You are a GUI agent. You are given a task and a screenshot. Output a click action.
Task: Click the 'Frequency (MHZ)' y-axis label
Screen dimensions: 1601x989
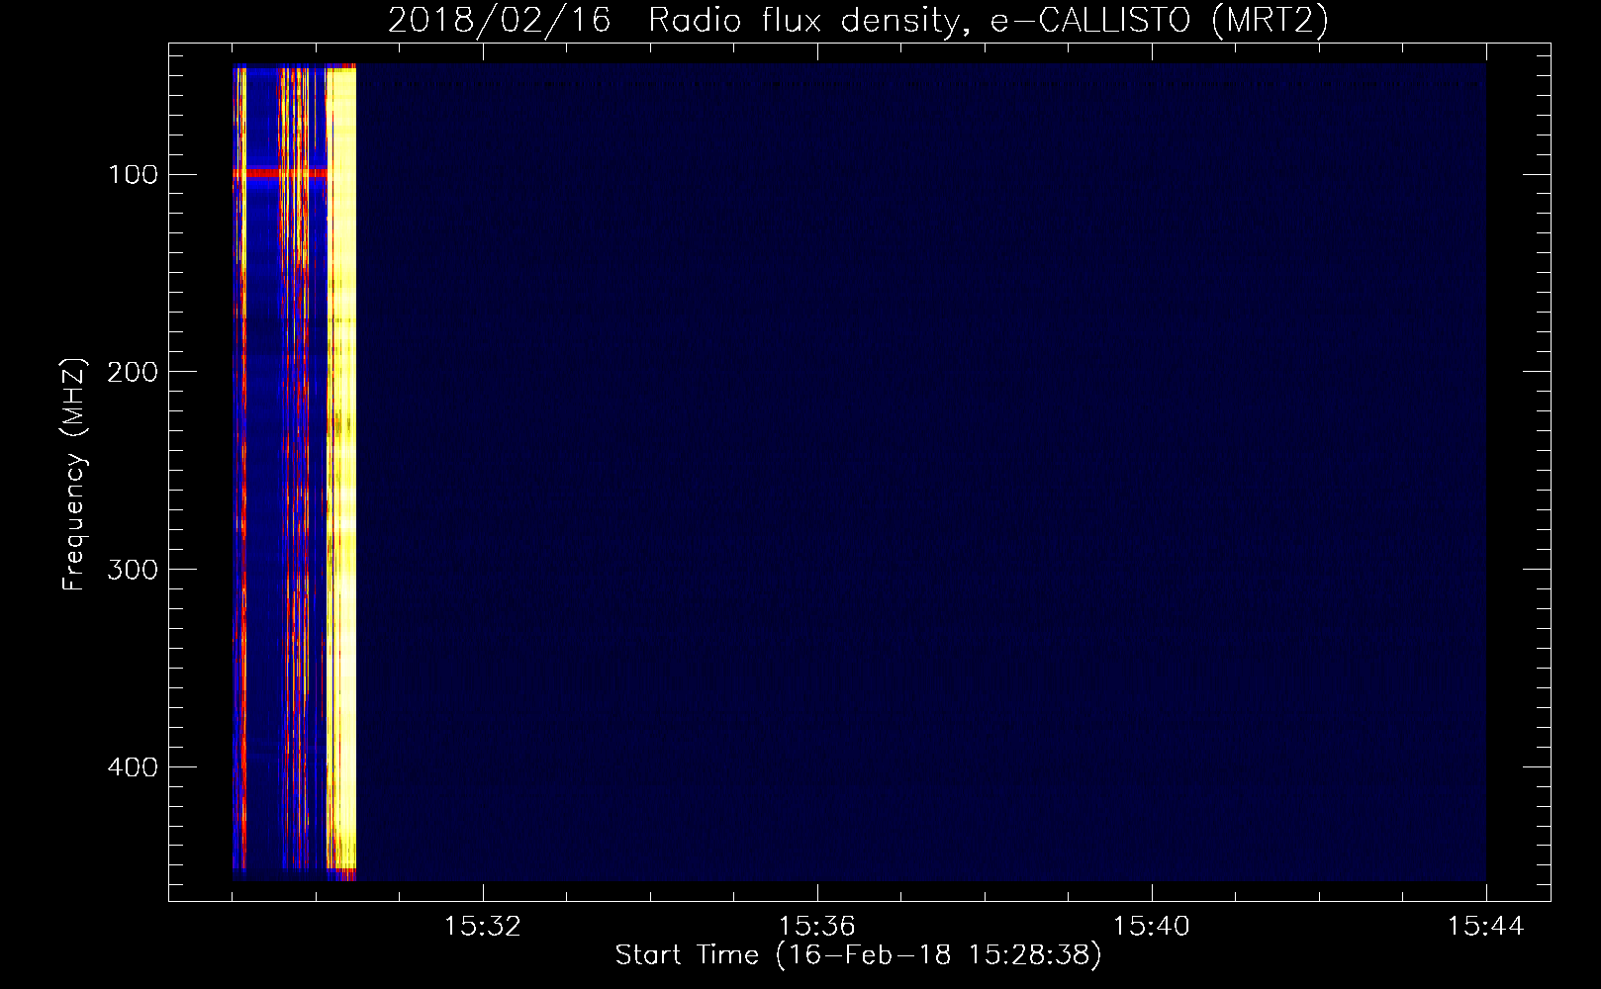click(x=74, y=475)
